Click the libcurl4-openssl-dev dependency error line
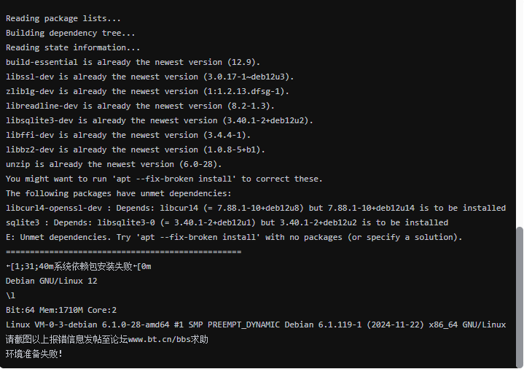Viewport: 524px width, 369px height. coord(255,208)
